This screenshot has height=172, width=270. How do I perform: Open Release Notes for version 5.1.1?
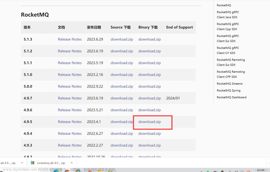(70, 63)
